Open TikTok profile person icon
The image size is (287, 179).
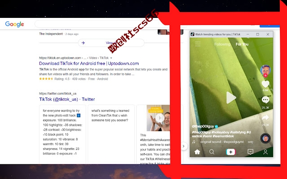click(265, 152)
